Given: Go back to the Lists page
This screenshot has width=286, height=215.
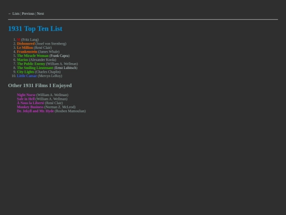Looking at the screenshot, I should (x=16, y=14).
